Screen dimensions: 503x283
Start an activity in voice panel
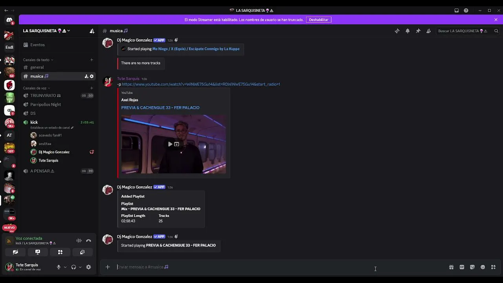click(x=60, y=252)
